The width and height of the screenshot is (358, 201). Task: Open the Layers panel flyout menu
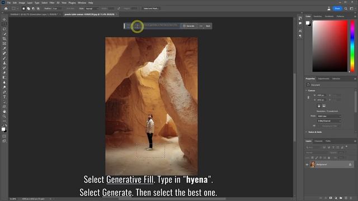(x=355, y=141)
